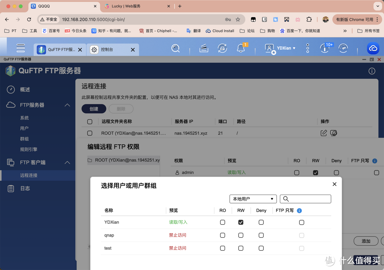Open the QTS main hamburger menu
The image size is (384, 270).
pyautogui.click(x=21, y=48)
